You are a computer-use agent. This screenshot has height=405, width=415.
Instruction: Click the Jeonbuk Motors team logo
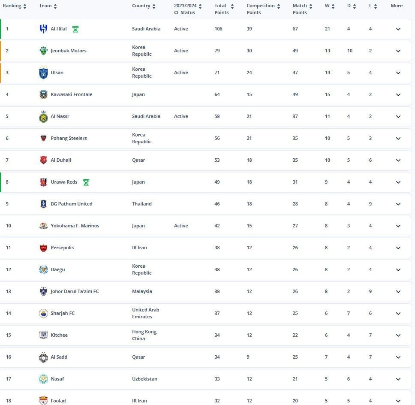coord(43,51)
